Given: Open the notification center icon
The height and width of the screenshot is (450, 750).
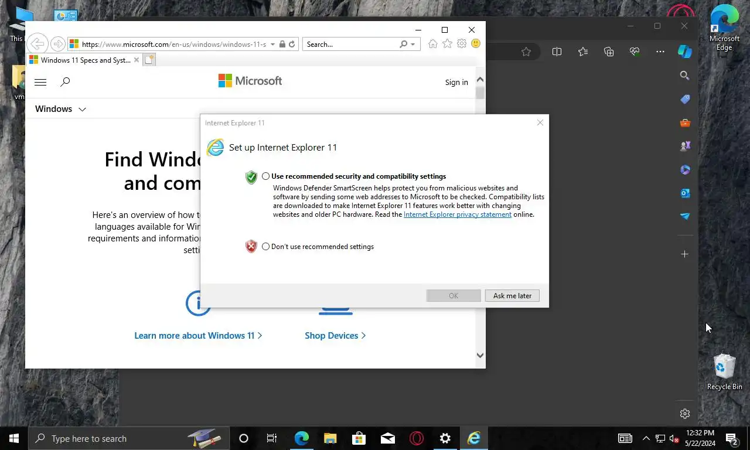Looking at the screenshot, I should [x=731, y=438].
